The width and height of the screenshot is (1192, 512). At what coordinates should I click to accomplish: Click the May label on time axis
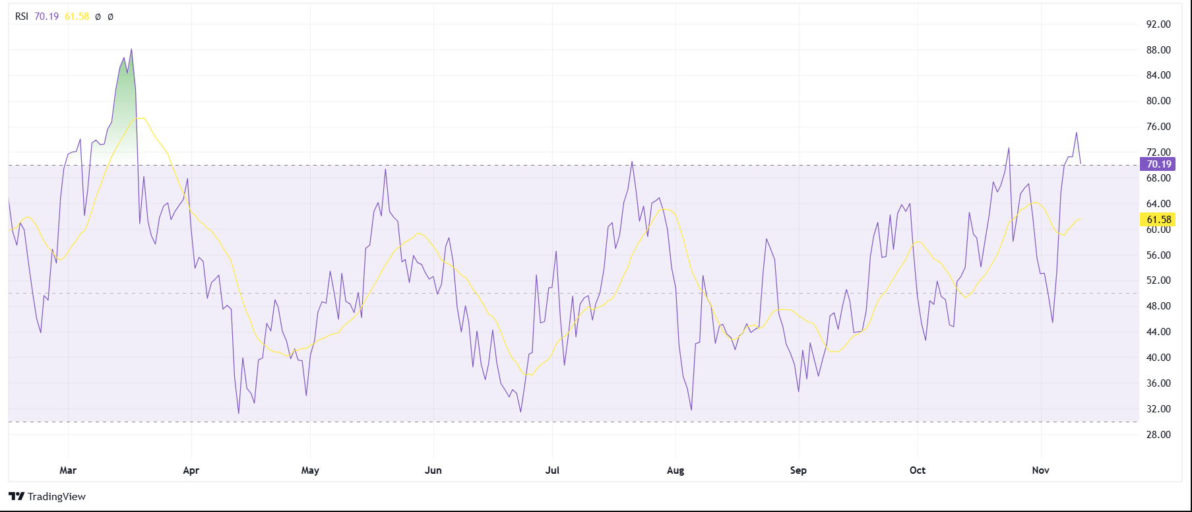[310, 470]
